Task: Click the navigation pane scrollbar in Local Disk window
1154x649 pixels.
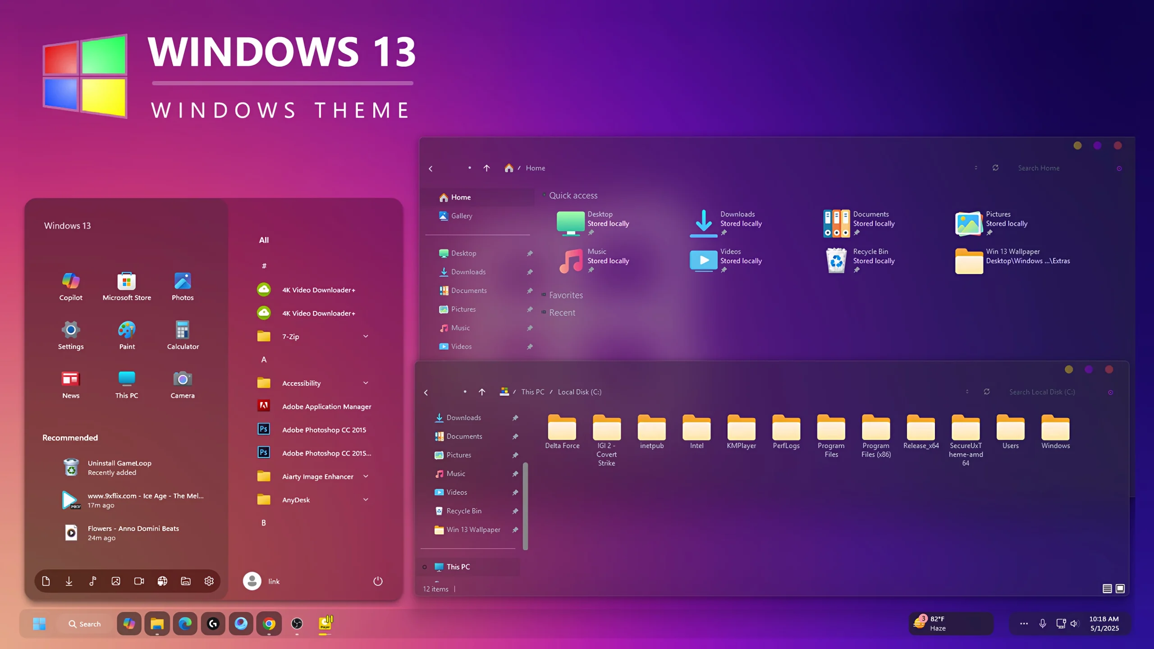Action: pyautogui.click(x=525, y=506)
